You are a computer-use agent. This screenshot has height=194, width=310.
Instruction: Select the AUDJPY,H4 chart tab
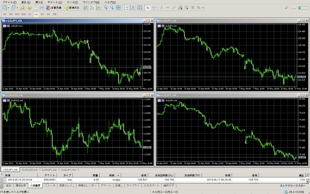[68, 170]
